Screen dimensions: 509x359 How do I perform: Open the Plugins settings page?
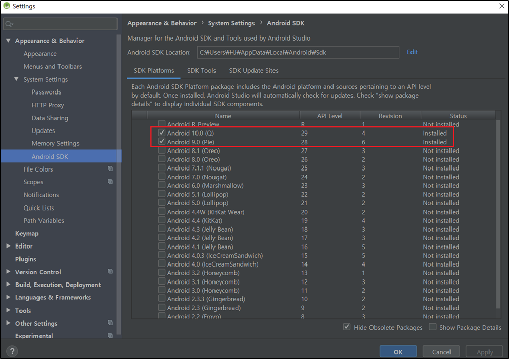[x=26, y=259]
